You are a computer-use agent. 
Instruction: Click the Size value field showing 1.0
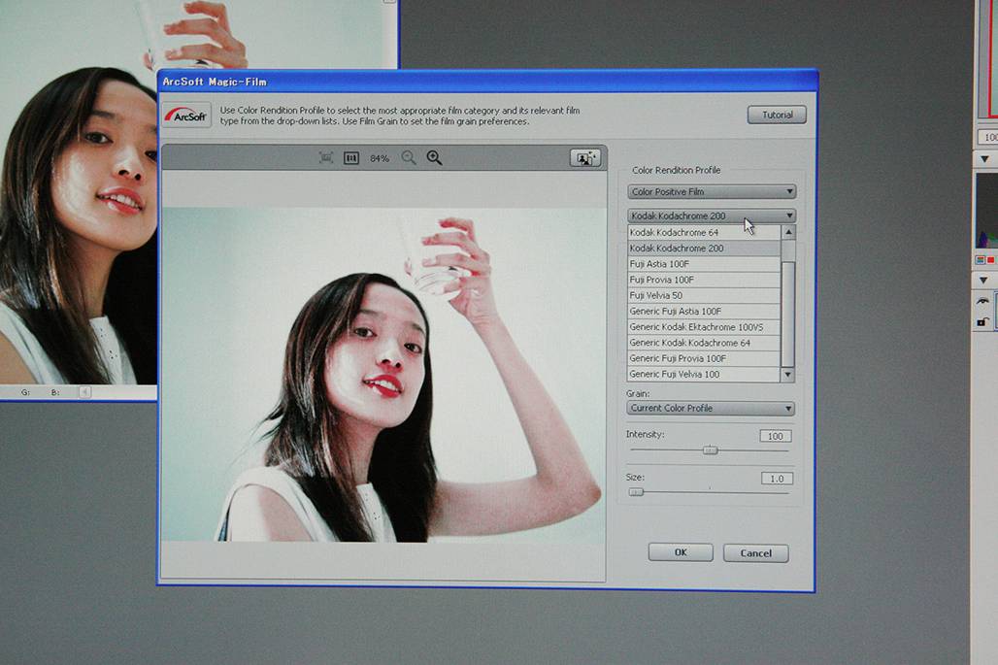[x=777, y=479]
